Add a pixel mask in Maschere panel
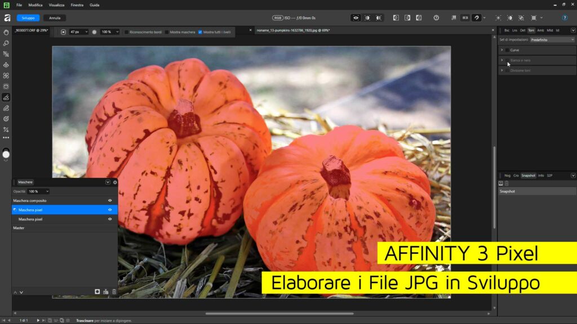The image size is (577, 324). click(97, 292)
